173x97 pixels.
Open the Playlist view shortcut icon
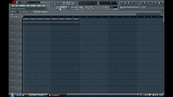click(122, 3)
